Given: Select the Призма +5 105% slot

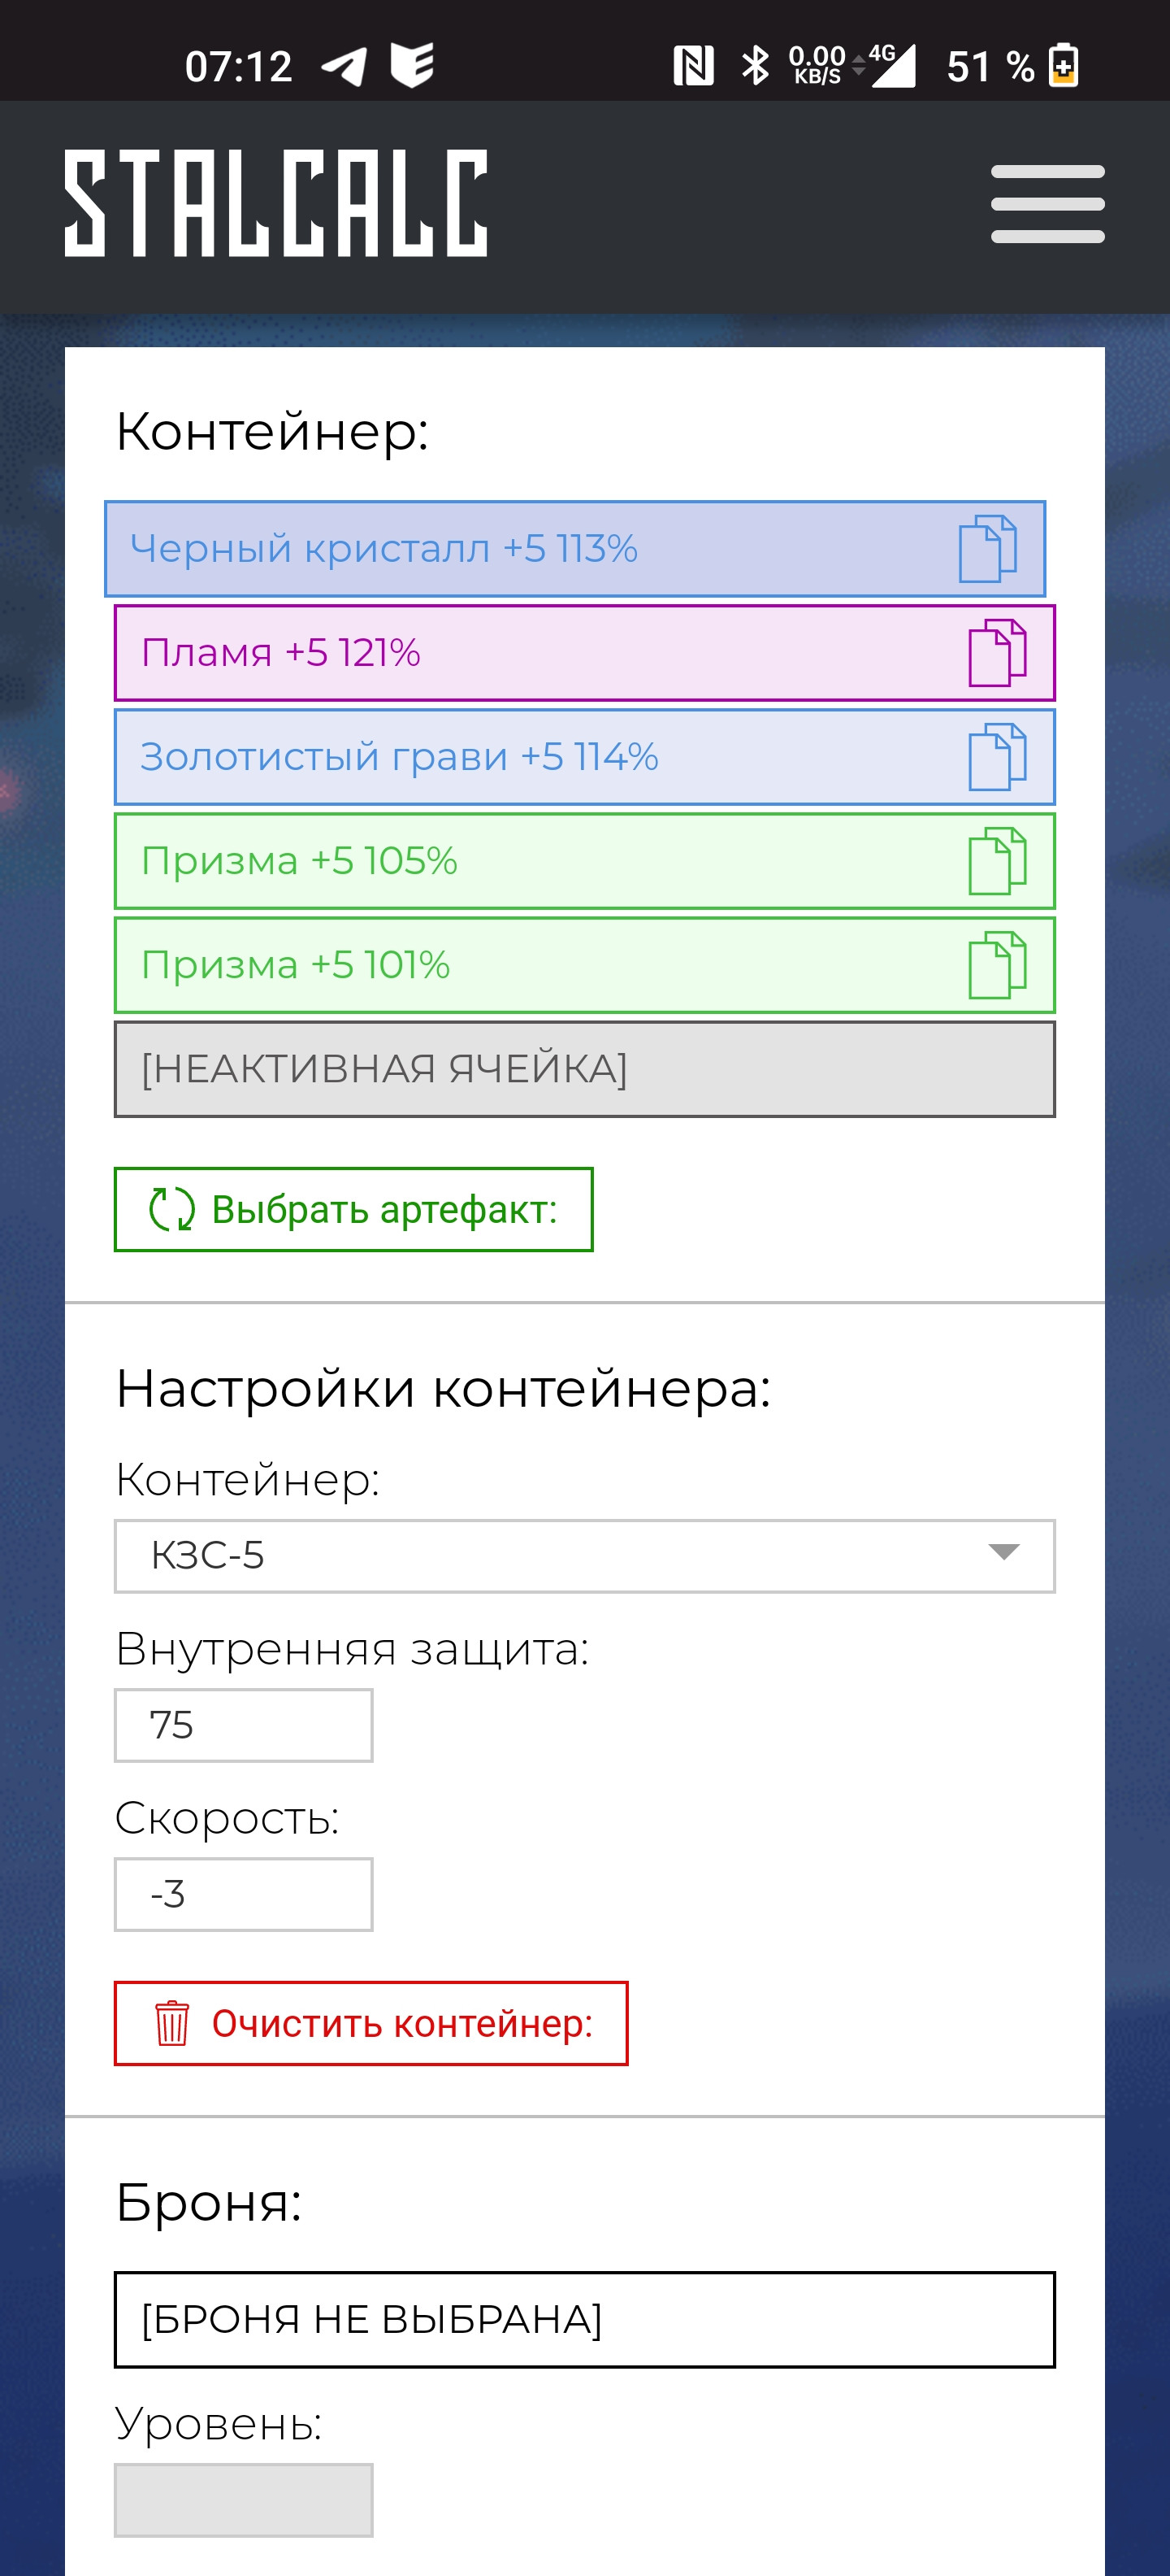Looking at the screenshot, I should click(x=584, y=861).
